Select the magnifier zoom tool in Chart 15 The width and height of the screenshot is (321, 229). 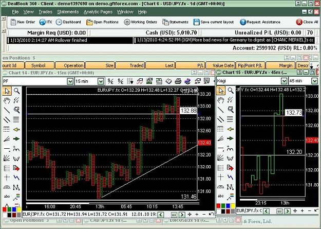pos(230,91)
